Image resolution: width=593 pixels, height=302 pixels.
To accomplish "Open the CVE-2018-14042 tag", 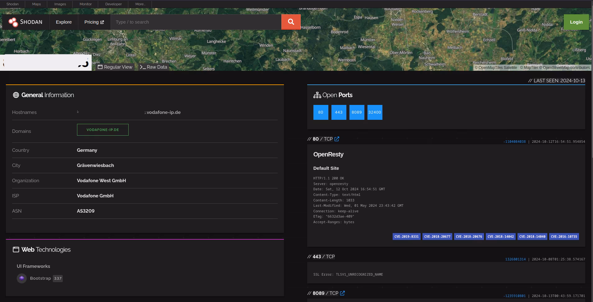I will click(500, 237).
